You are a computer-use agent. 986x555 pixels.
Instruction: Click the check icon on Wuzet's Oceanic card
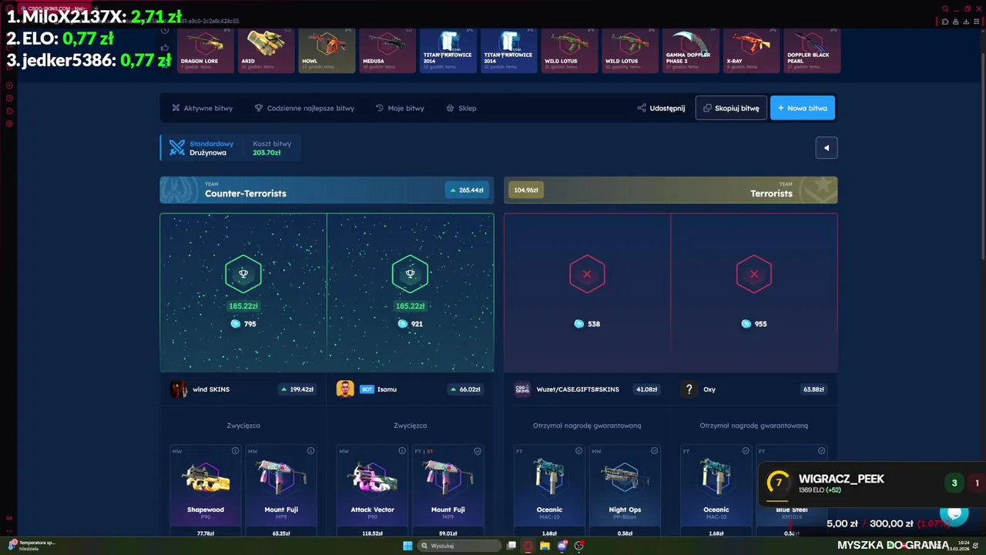[579, 451]
